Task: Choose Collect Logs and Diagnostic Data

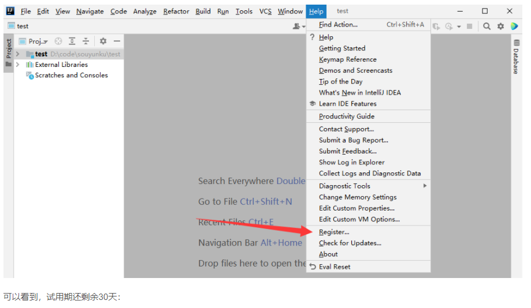Action: (369, 174)
